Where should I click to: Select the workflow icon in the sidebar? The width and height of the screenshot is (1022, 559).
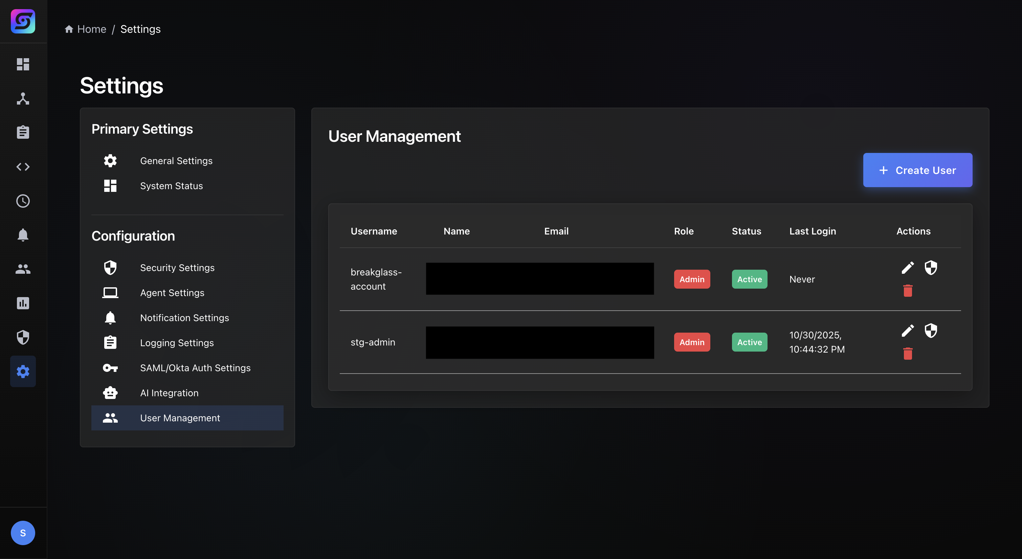pyautogui.click(x=23, y=99)
